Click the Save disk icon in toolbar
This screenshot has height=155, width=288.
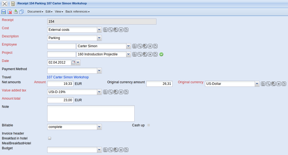click(4, 12)
